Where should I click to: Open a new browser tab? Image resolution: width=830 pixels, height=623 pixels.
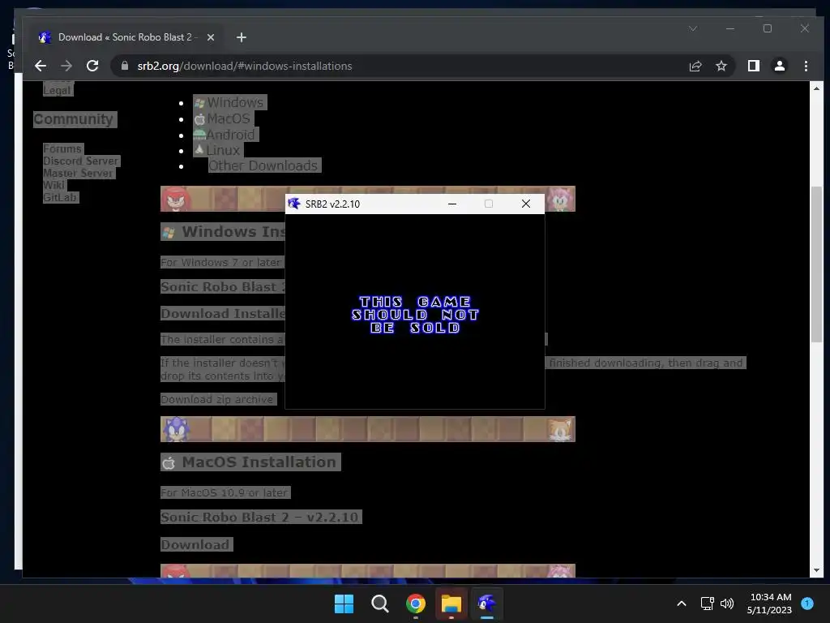tap(242, 37)
